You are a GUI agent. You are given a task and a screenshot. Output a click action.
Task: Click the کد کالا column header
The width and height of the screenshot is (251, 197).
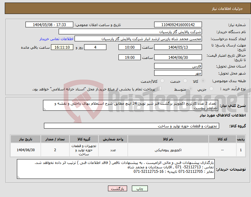(222, 139)
